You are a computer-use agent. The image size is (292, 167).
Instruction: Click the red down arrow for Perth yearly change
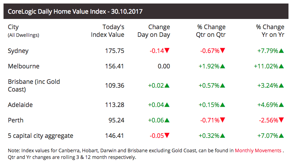(x=281, y=120)
